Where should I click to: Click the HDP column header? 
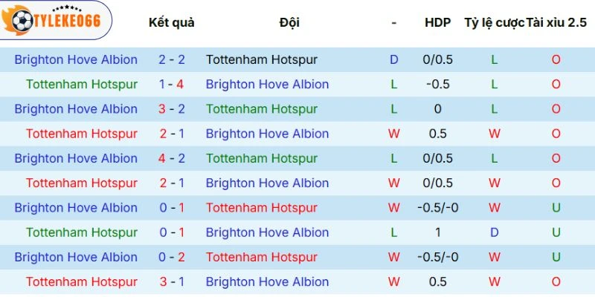pyautogui.click(x=437, y=22)
